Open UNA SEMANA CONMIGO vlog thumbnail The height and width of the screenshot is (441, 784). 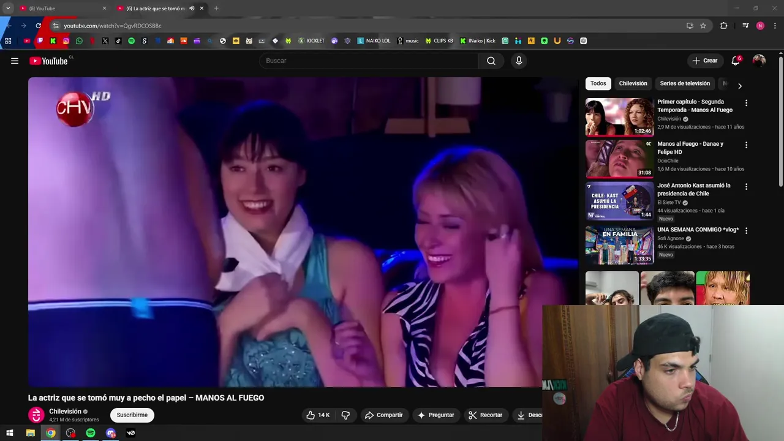point(619,245)
